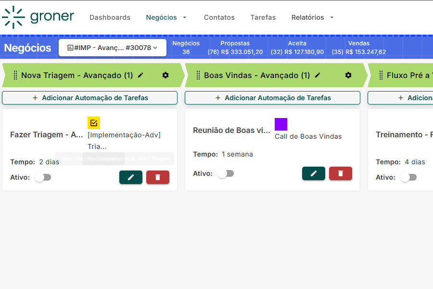Go to the Dashboards menu item

click(110, 17)
